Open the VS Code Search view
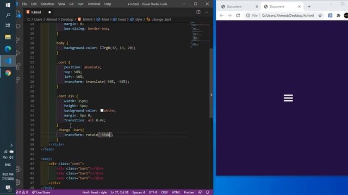Viewport: 348px width, 195px height. (x=18, y=26)
